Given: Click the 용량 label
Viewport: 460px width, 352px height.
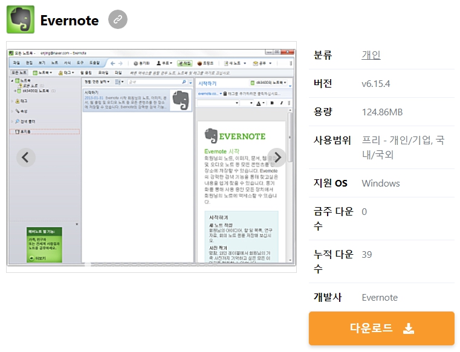Looking at the screenshot, I should click(323, 112).
